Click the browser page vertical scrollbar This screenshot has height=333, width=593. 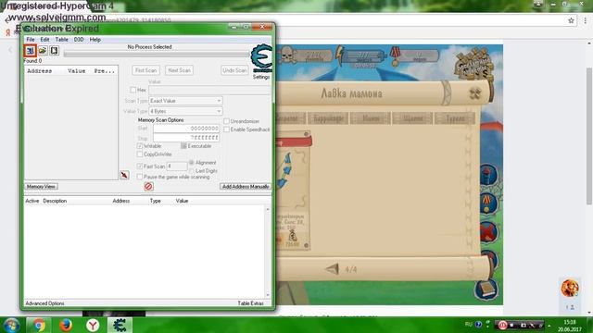click(589, 136)
